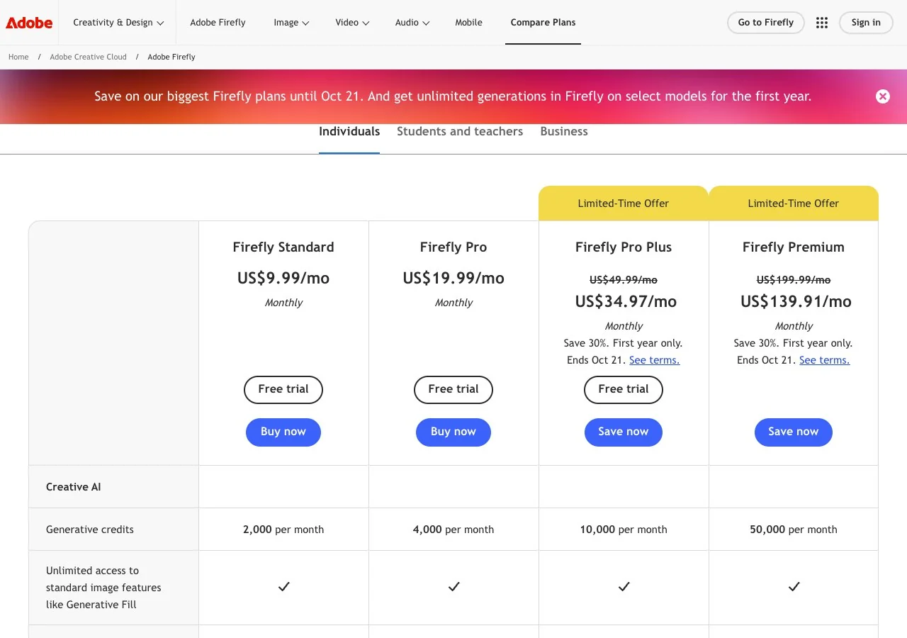This screenshot has width=907, height=638.
Task: Click the Sign in button
Action: click(866, 23)
